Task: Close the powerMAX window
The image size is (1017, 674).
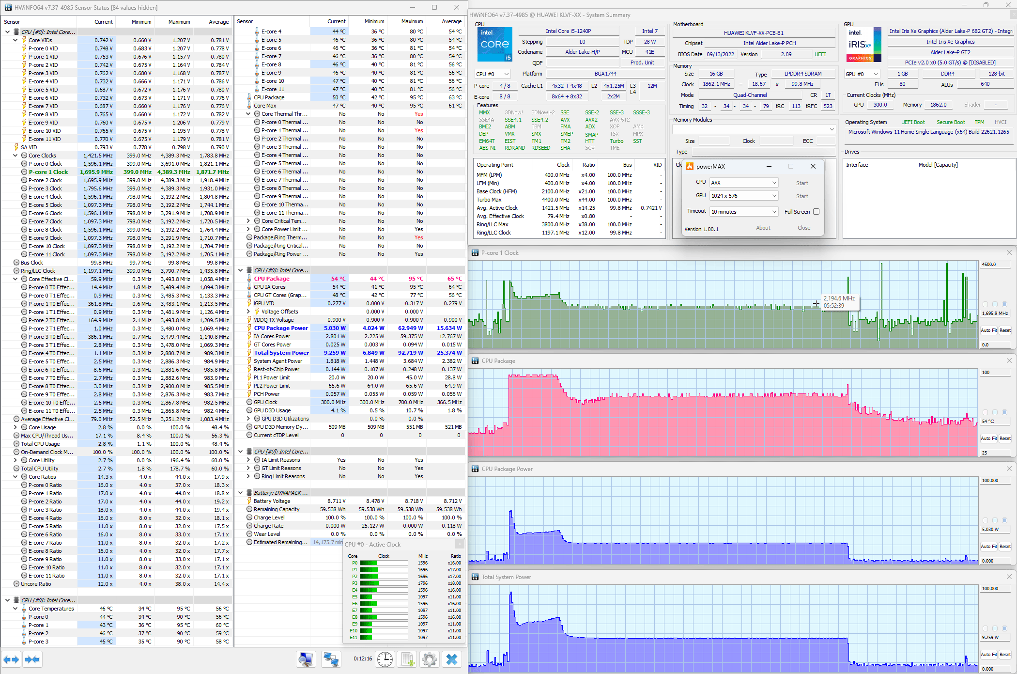Action: pyautogui.click(x=813, y=166)
